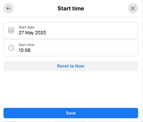The width and height of the screenshot is (143, 122).
Task: Save the start time settings
Action: (71, 113)
